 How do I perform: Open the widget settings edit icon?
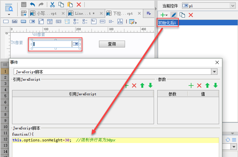pos(132,22)
